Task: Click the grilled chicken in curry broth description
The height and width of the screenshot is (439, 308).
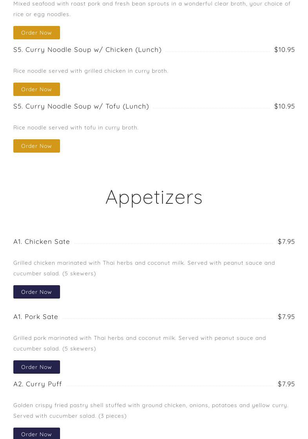Action: (91, 71)
